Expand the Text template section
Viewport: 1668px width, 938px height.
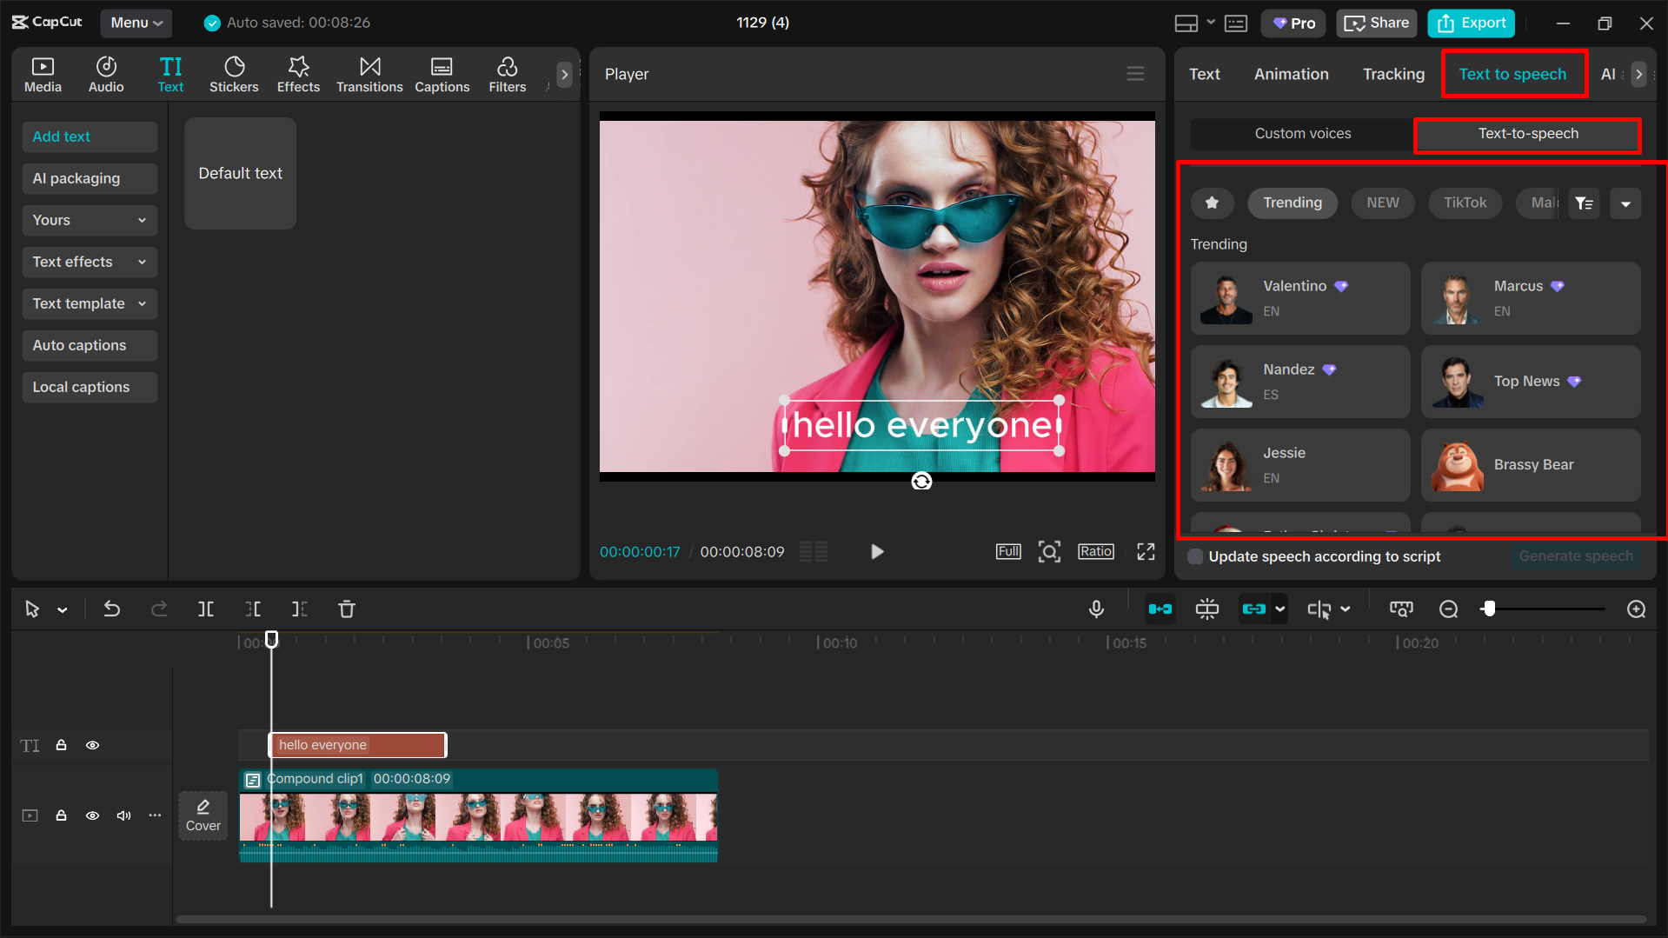pyautogui.click(x=89, y=303)
